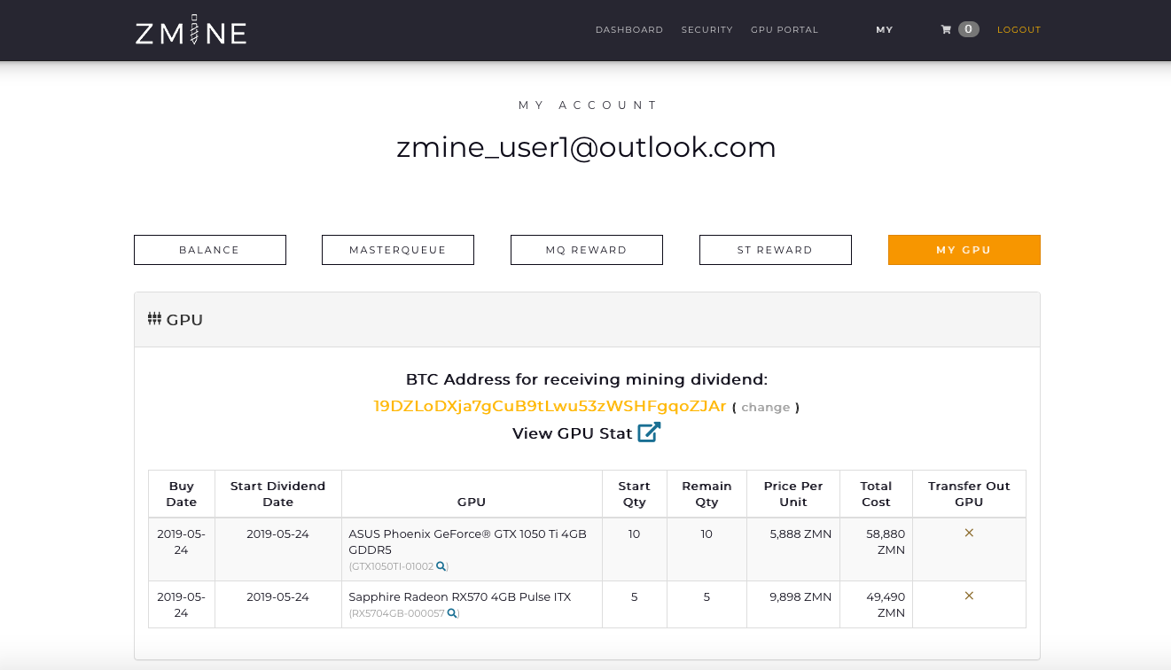Click the Start Dividend Date column header
The height and width of the screenshot is (670, 1171).
278,494
